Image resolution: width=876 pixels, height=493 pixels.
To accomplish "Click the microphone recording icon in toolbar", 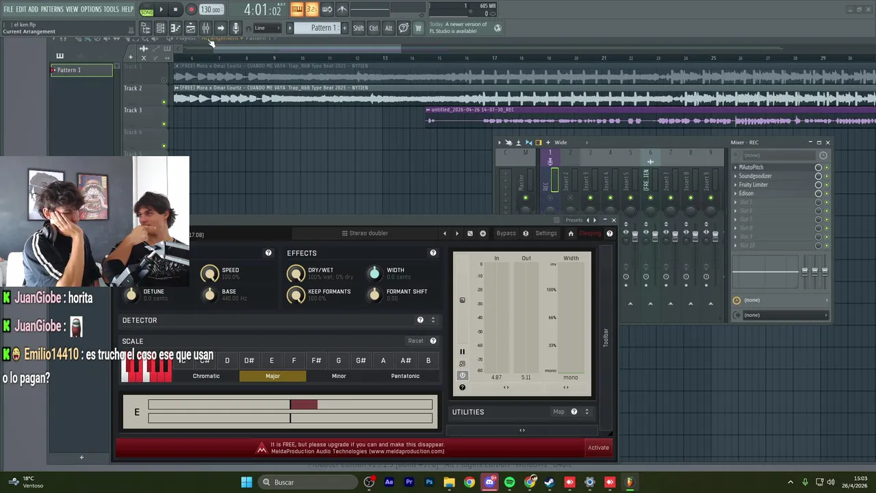I will tap(235, 28).
